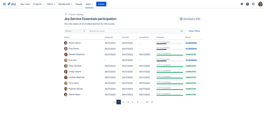Click Lindsey Baptista's avatar
The image size is (264, 129).
(x=66, y=78)
